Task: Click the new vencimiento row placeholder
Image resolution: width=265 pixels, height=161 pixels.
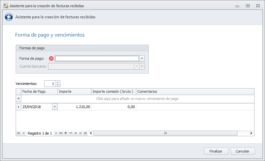Action: click(137, 99)
